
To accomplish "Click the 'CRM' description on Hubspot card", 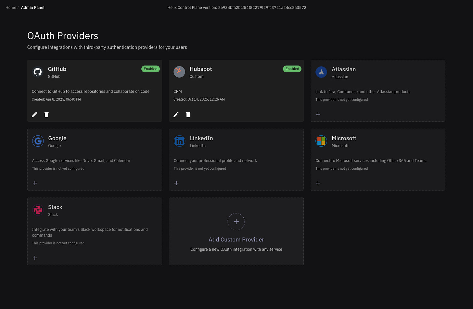I will [178, 92].
